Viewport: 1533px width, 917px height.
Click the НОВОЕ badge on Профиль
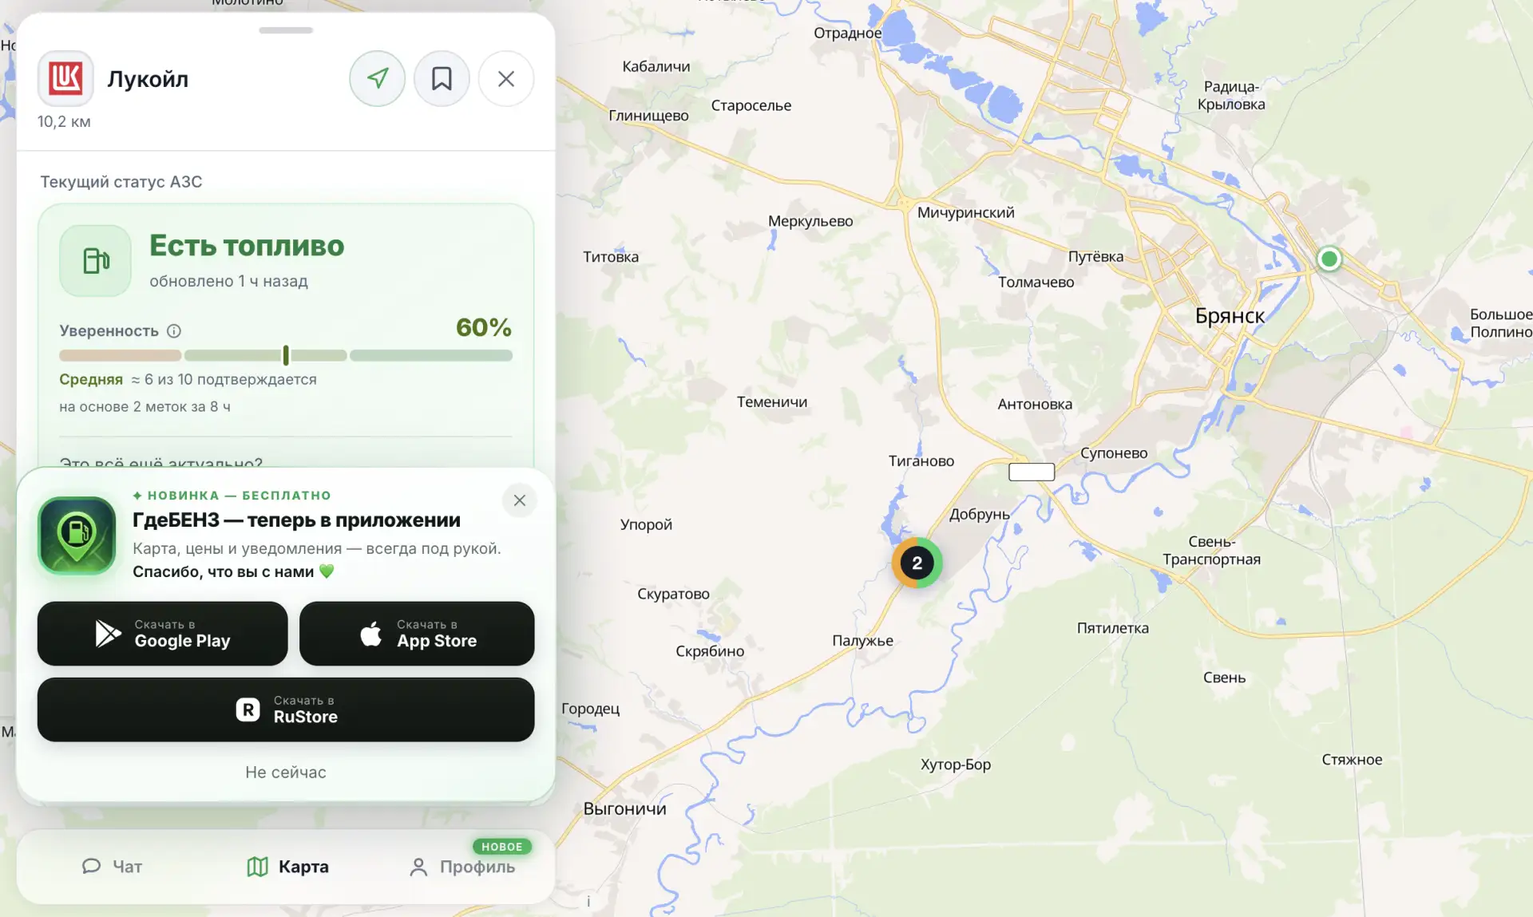coord(501,847)
